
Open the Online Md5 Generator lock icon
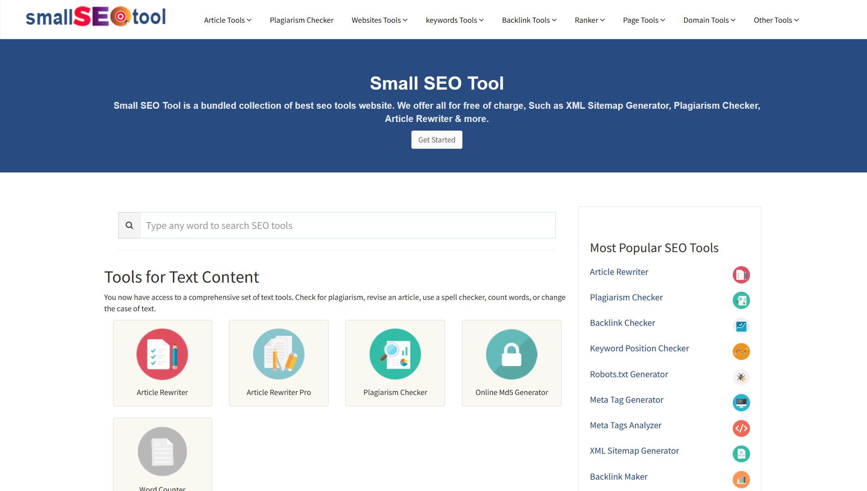[x=512, y=354]
